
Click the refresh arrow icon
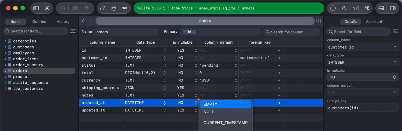[x=344, y=8]
